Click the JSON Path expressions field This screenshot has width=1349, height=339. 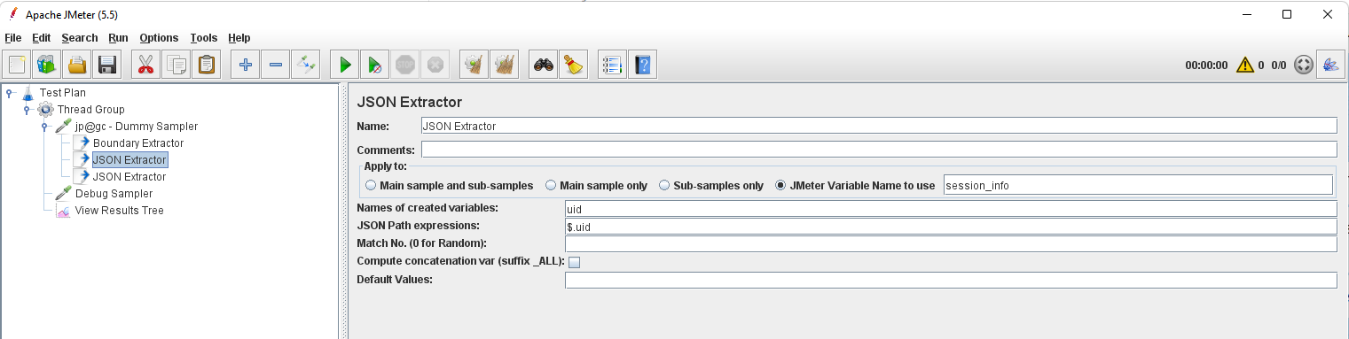click(x=951, y=227)
